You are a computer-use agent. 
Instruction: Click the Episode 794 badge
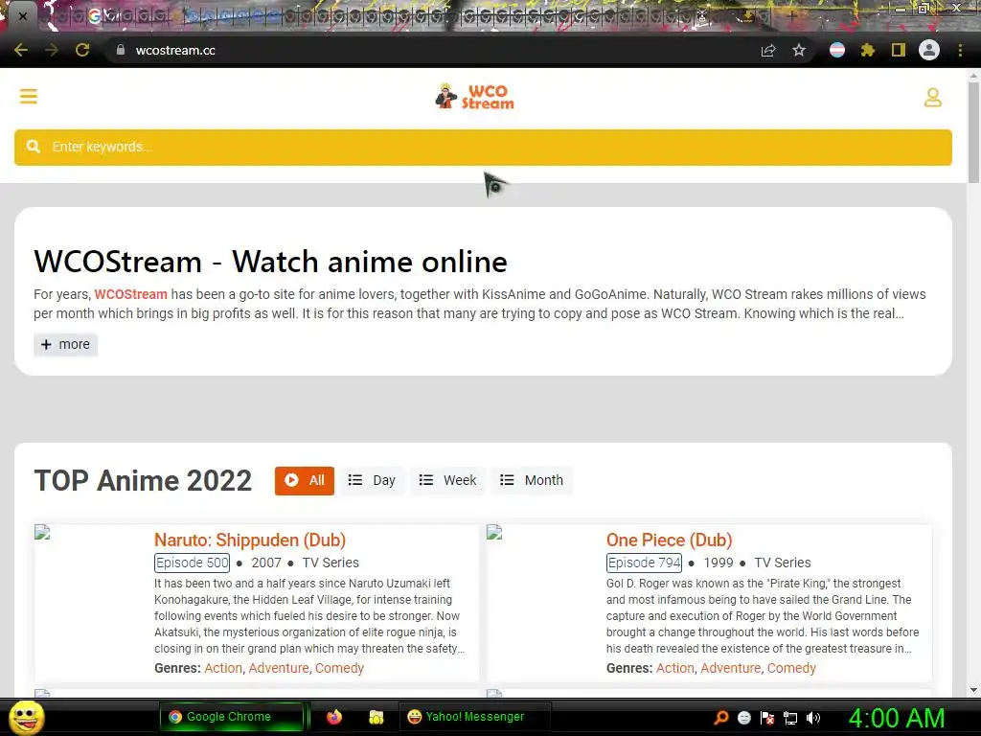[645, 563]
